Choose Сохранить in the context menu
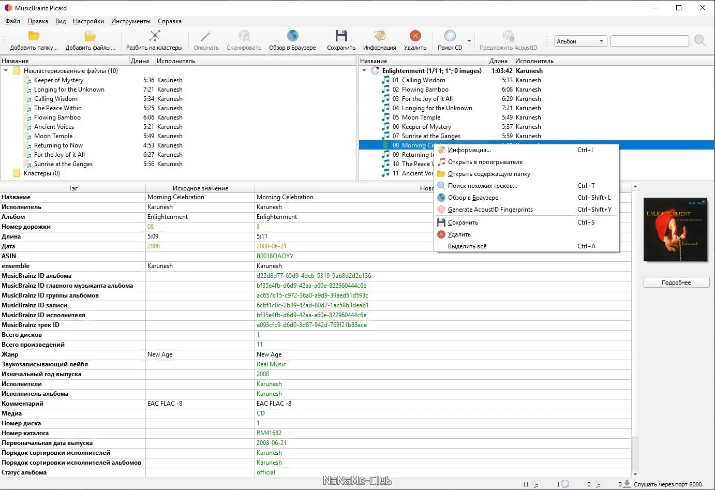The width and height of the screenshot is (715, 490). pos(527,222)
